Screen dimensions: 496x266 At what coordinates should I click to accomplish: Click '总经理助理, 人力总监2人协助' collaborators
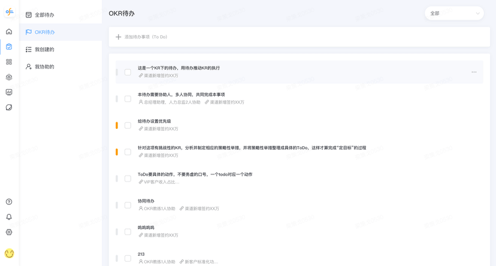click(172, 102)
